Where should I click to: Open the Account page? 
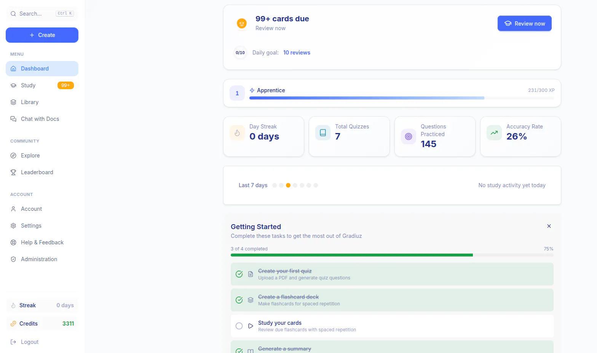click(42, 209)
